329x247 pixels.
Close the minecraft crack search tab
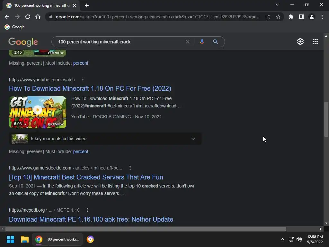75,5
